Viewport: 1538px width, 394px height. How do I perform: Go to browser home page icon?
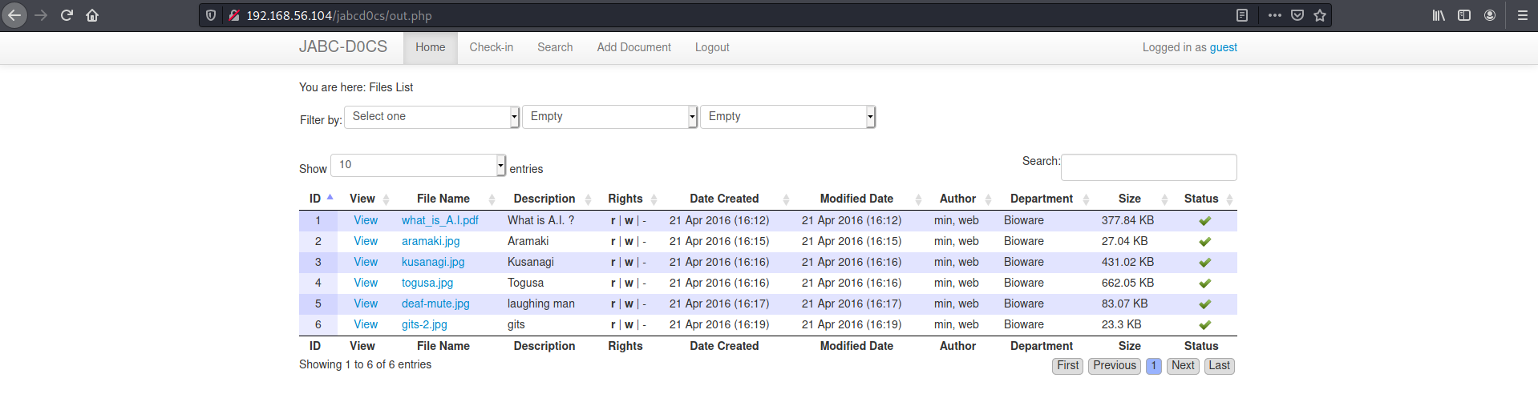(x=92, y=15)
